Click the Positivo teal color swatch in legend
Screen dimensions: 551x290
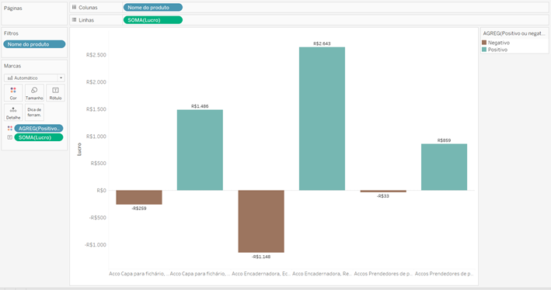pos(484,50)
